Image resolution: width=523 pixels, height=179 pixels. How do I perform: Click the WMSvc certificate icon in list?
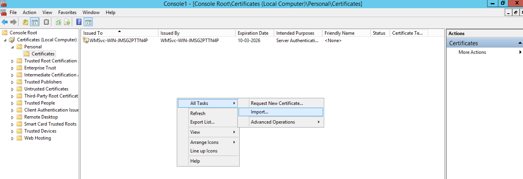[86, 41]
